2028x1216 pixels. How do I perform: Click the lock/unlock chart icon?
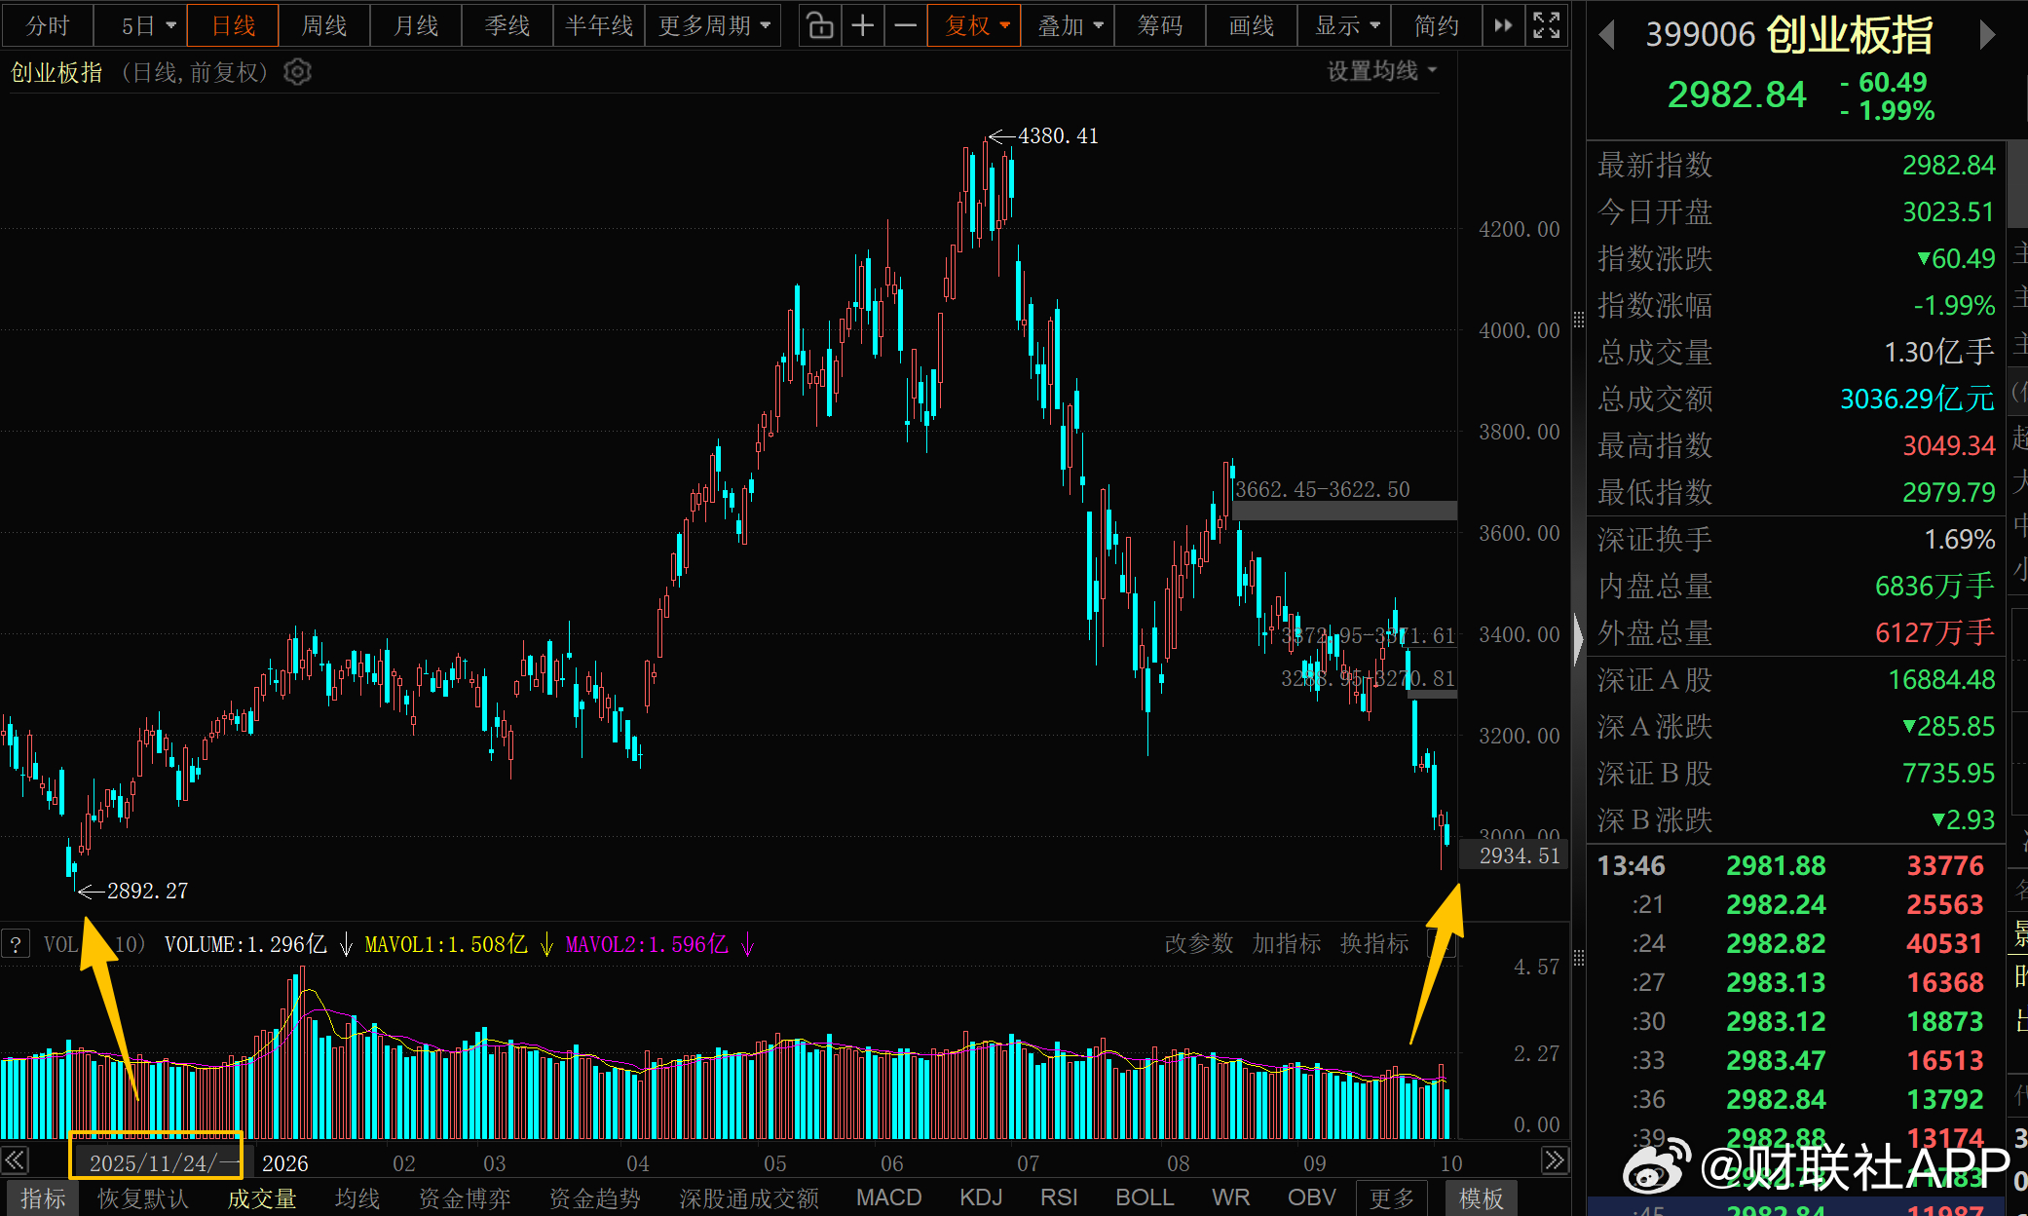point(820,26)
